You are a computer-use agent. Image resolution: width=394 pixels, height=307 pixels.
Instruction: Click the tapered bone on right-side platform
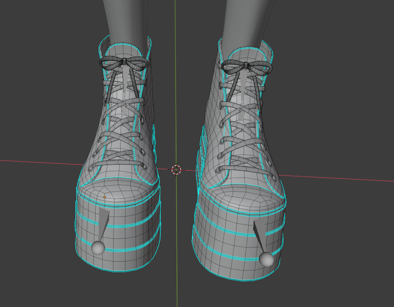[259, 235]
